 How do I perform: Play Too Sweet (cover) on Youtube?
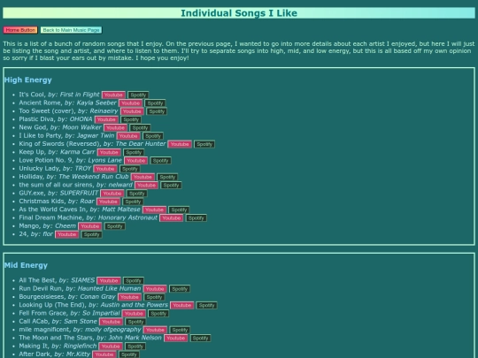[132, 111]
